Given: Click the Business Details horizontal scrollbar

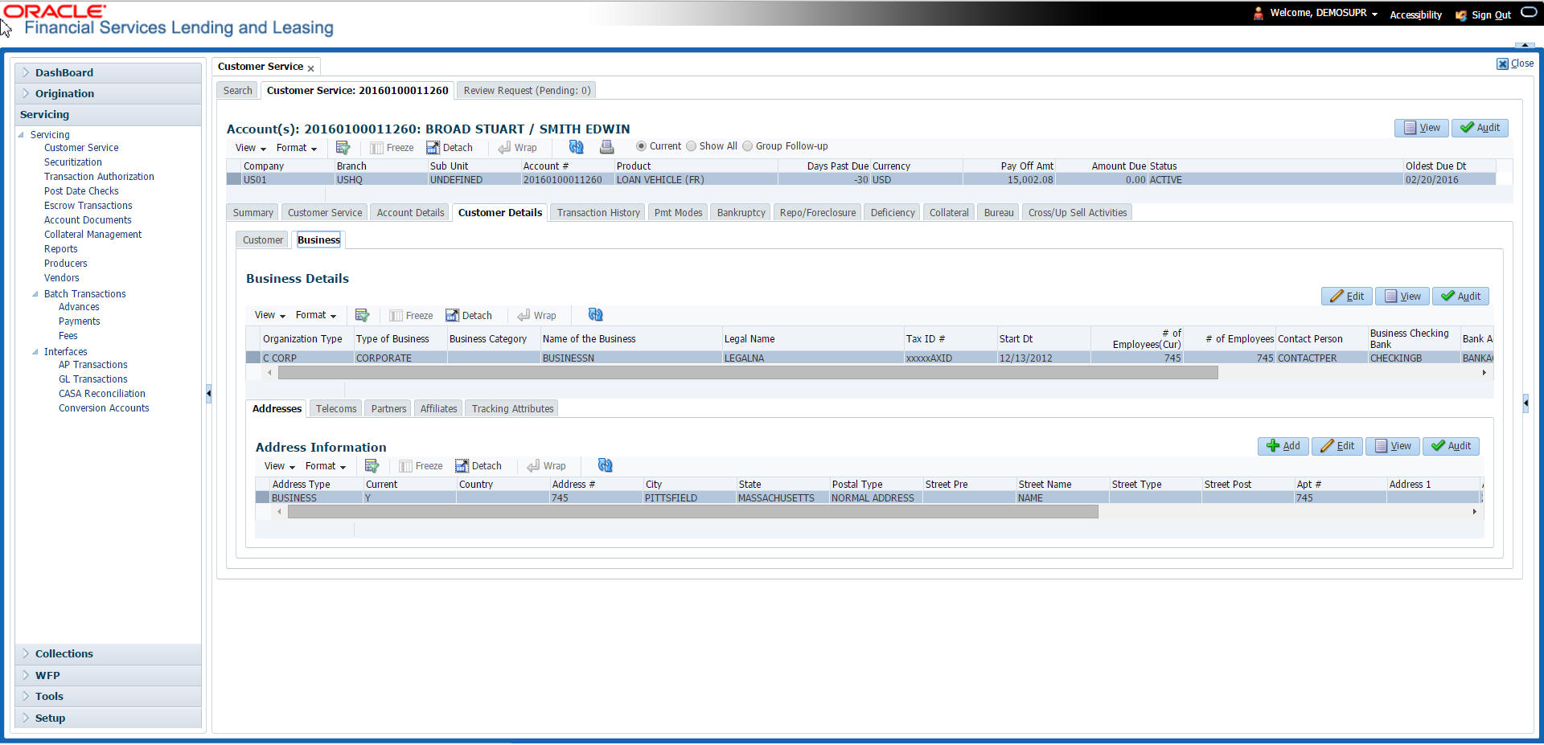Looking at the screenshot, I should coord(748,373).
